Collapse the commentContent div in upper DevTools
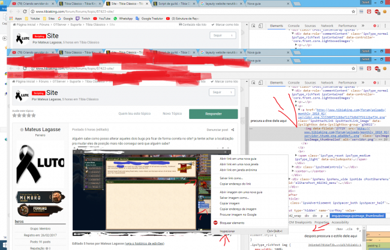 pos(293,34)
